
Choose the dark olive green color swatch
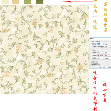(39, 2)
